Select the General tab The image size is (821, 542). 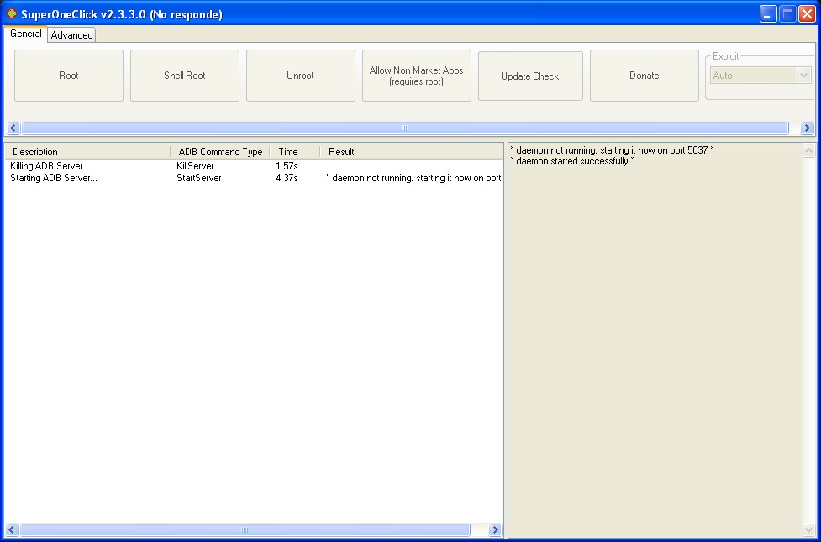coord(26,34)
